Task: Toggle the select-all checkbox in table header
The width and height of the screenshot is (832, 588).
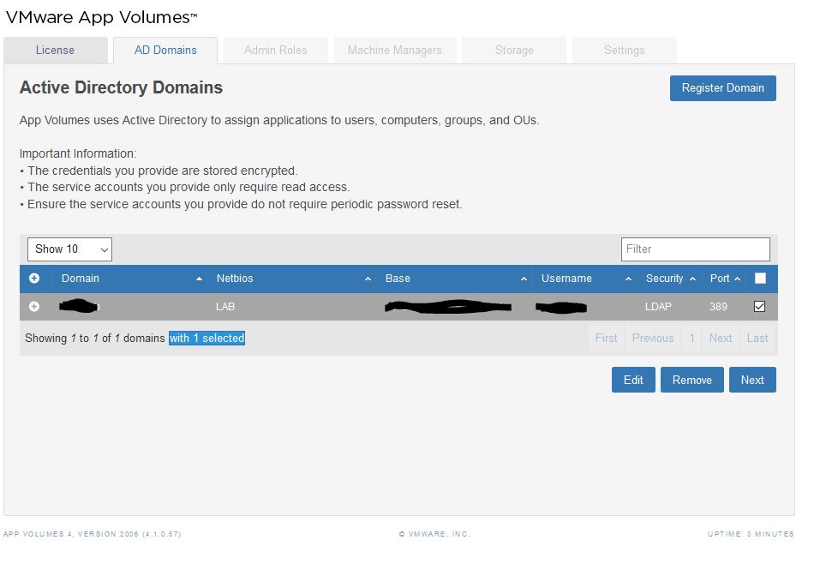Action: (760, 278)
